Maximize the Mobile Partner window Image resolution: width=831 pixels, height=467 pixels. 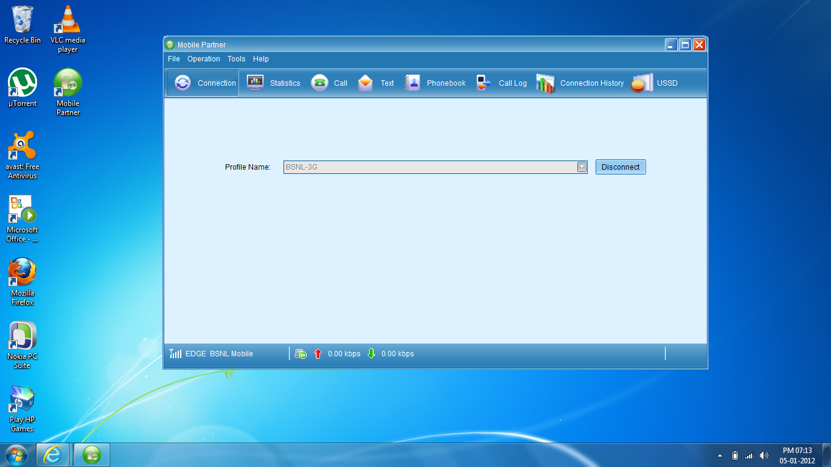tap(685, 45)
